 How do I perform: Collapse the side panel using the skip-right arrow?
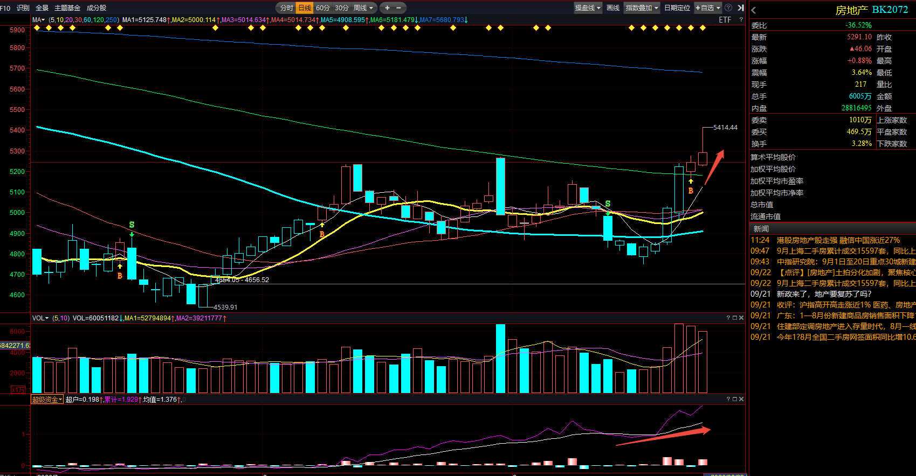741,8
